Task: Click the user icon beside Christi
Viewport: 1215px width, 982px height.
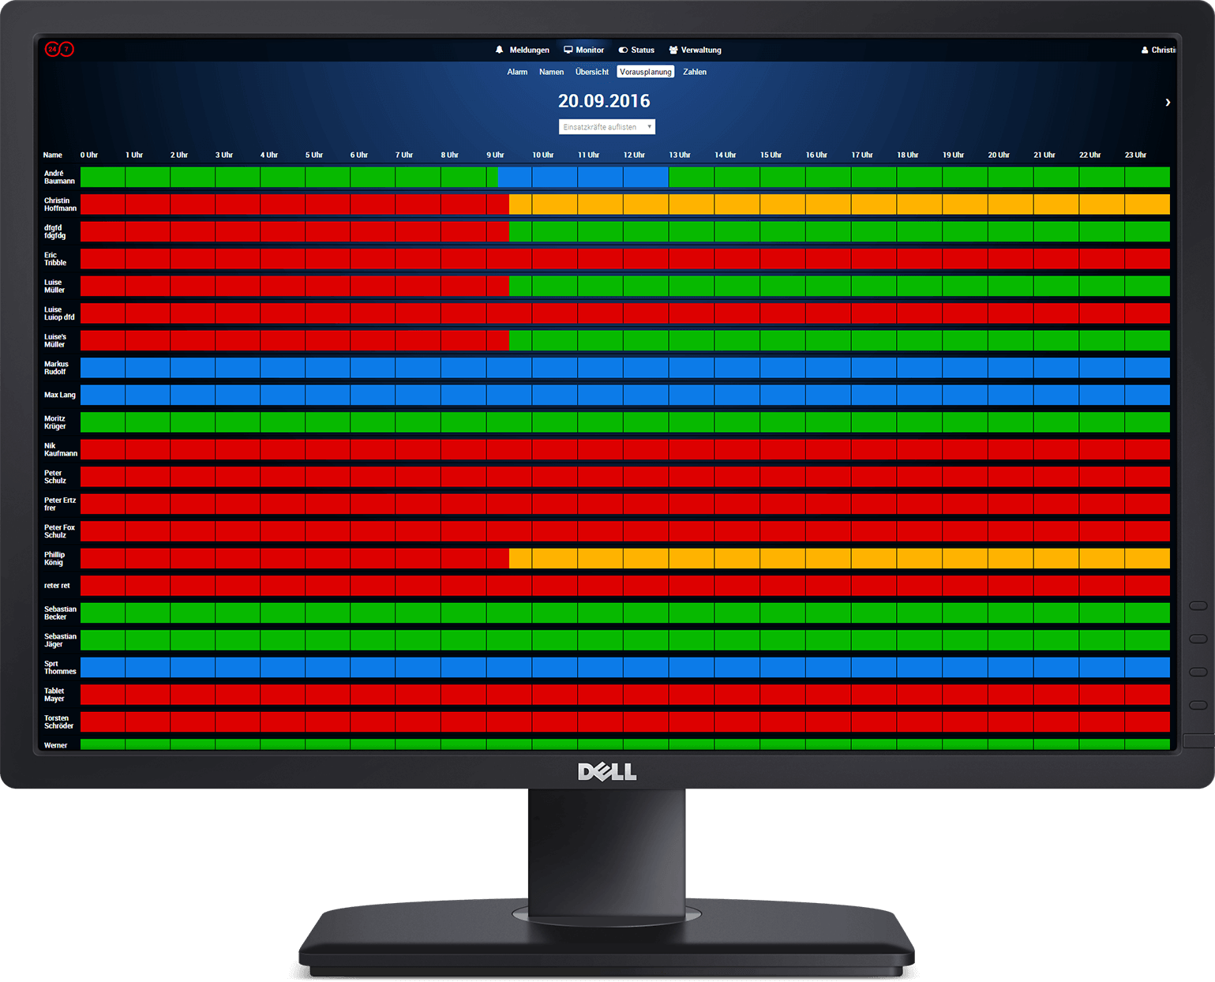Action: tap(1145, 50)
